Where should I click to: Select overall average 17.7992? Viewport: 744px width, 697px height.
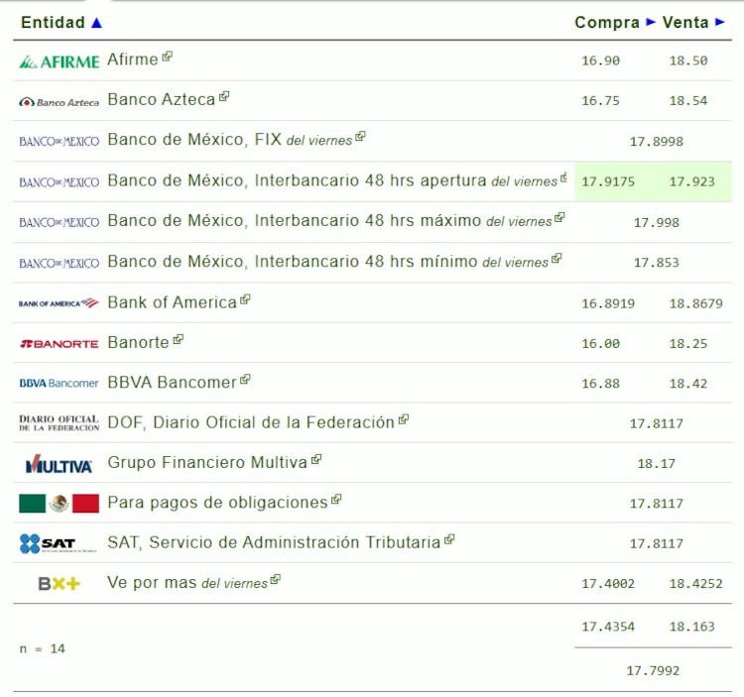tap(653, 671)
